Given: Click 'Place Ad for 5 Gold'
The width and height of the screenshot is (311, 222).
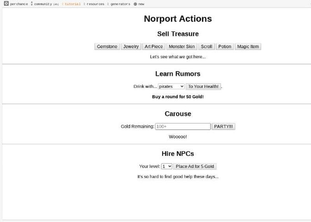Looking at the screenshot, I should click(195, 166).
